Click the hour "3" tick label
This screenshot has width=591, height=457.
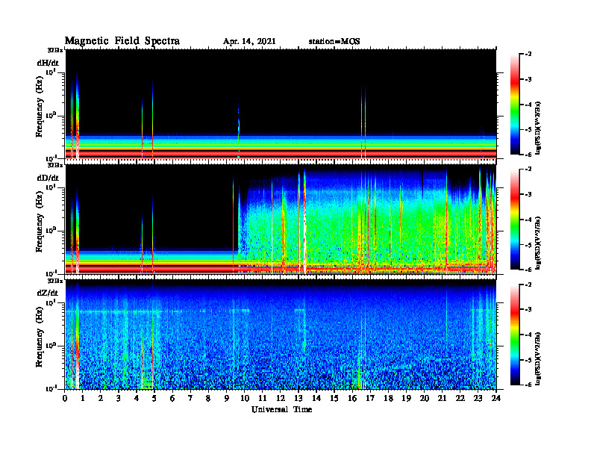pyautogui.click(x=119, y=398)
